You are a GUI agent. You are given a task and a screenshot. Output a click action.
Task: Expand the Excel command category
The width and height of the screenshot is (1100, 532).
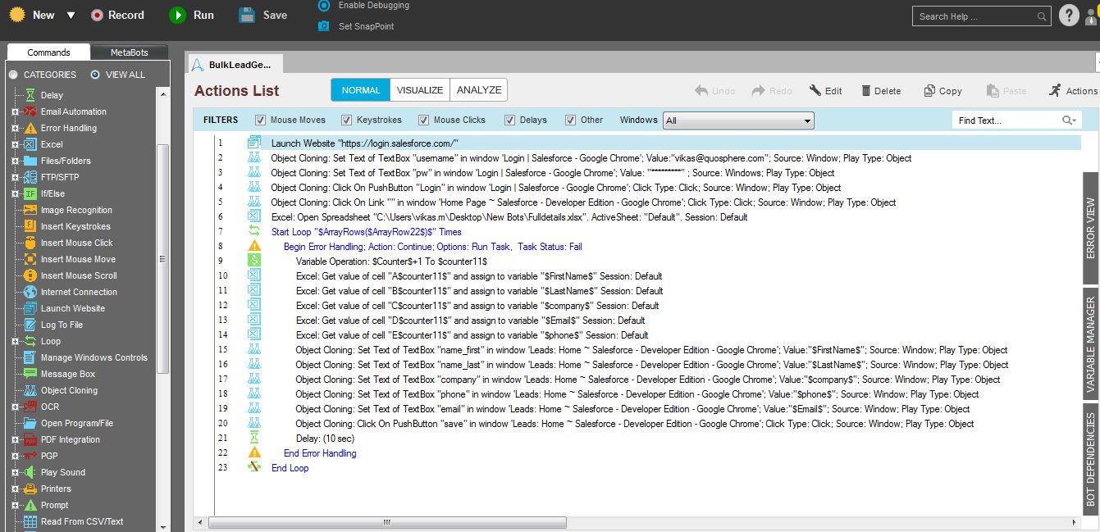[15, 144]
